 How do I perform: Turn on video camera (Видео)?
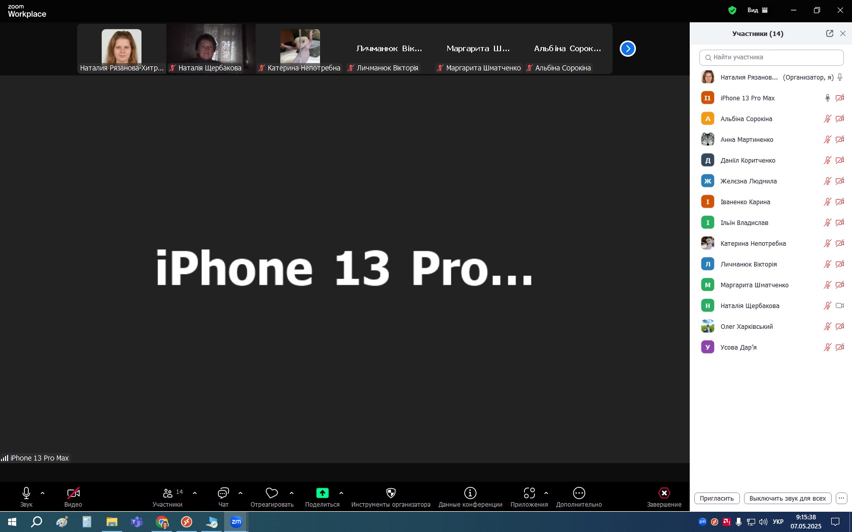73,493
